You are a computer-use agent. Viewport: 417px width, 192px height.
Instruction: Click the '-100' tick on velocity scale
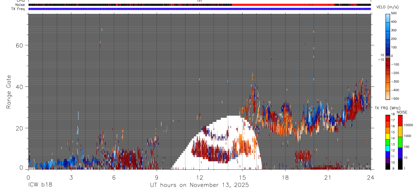pyautogui.click(x=396, y=64)
